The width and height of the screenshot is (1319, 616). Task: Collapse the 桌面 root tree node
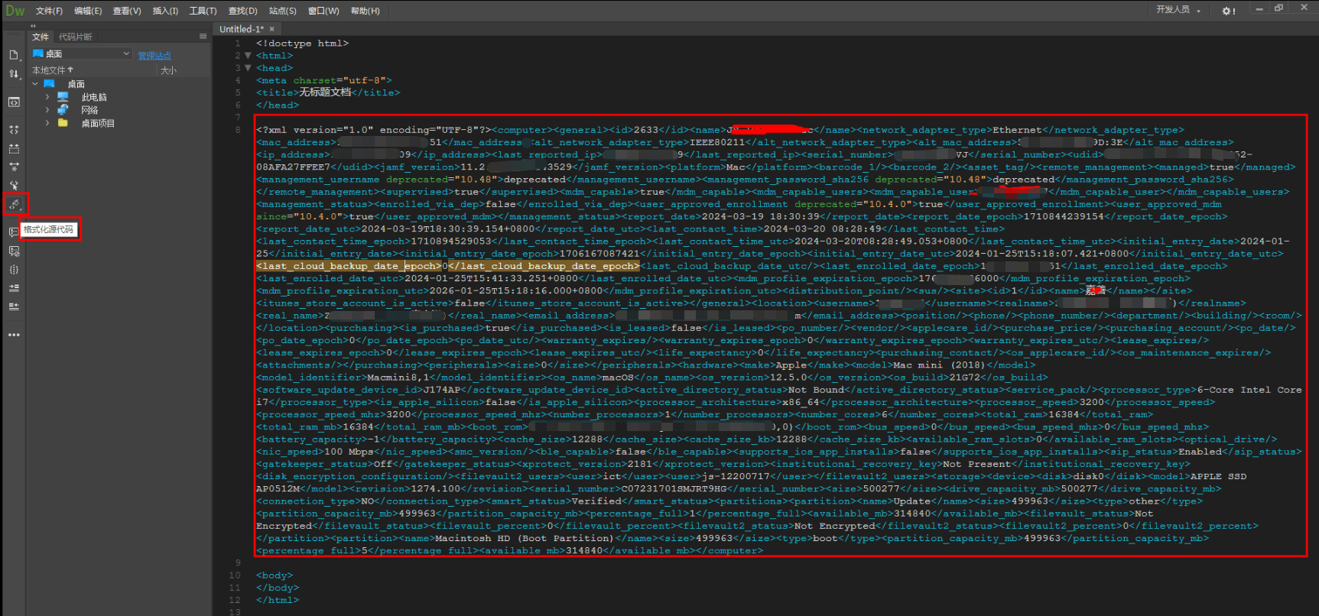pos(35,84)
